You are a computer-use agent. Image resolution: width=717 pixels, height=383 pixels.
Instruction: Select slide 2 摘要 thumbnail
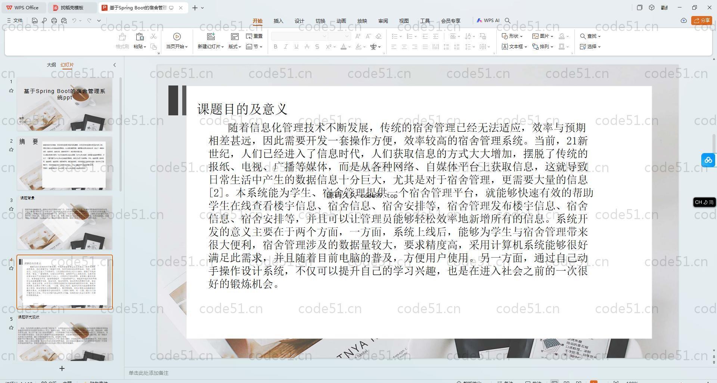tap(65, 163)
